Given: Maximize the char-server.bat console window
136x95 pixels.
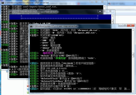Looking at the screenshot, I should tap(96, 2).
